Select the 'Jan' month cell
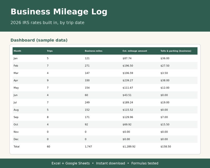This screenshot has height=168, width=210. pos(16,58)
